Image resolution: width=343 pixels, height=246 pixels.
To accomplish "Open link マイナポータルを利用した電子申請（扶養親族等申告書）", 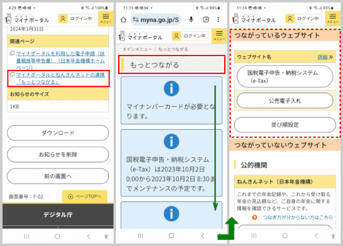I will coord(60,61).
